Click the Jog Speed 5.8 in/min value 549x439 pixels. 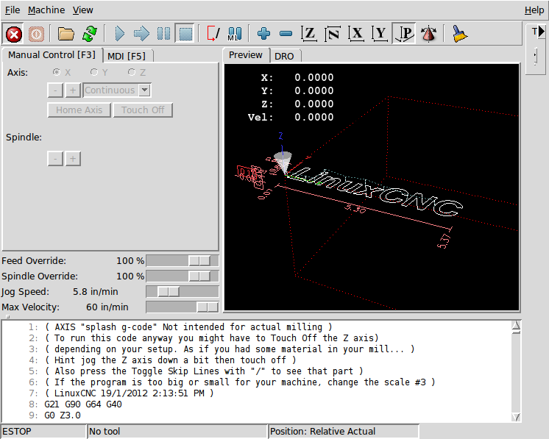click(x=95, y=291)
